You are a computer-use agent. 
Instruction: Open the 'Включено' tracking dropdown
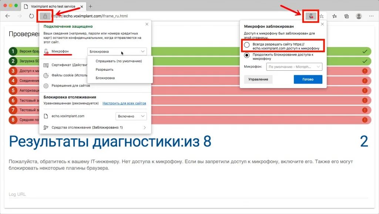click(131, 116)
